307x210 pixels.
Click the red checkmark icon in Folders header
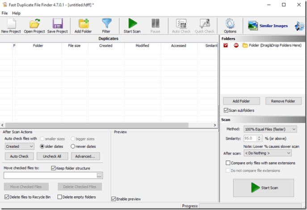[x=226, y=46]
